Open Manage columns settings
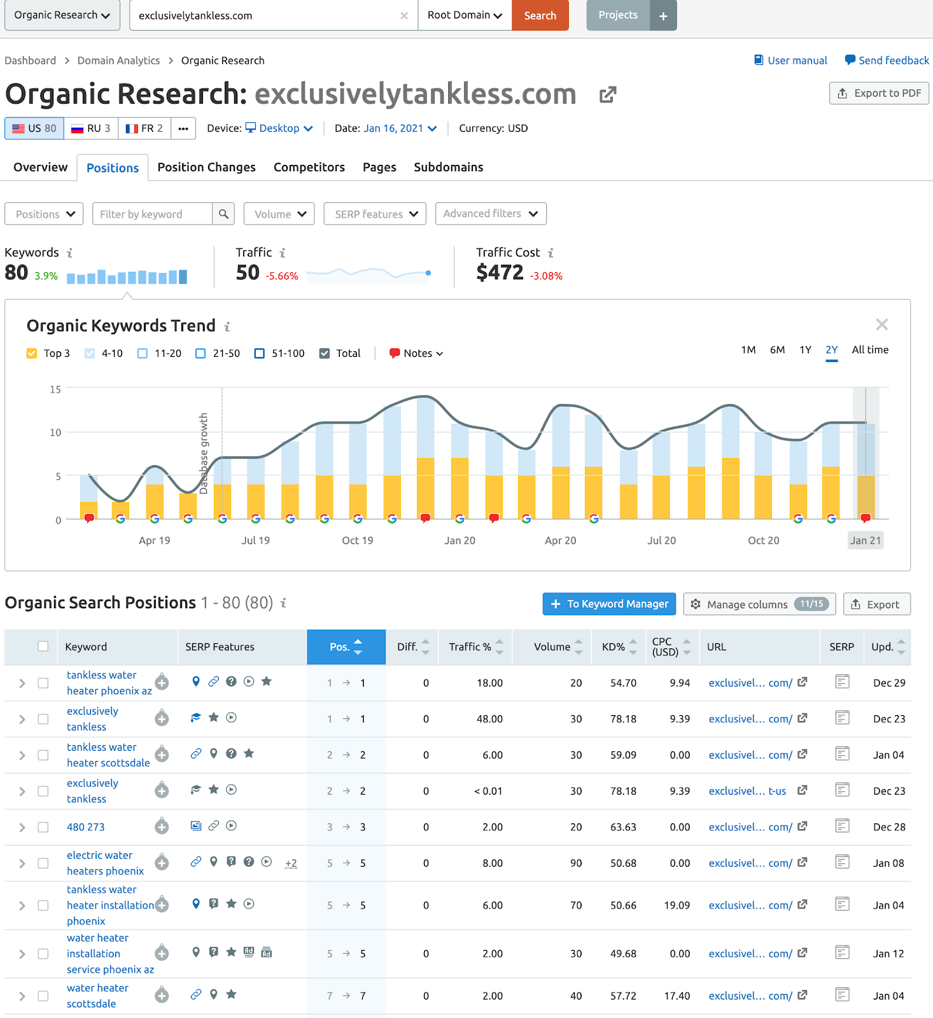This screenshot has height=1018, width=933. click(x=760, y=604)
